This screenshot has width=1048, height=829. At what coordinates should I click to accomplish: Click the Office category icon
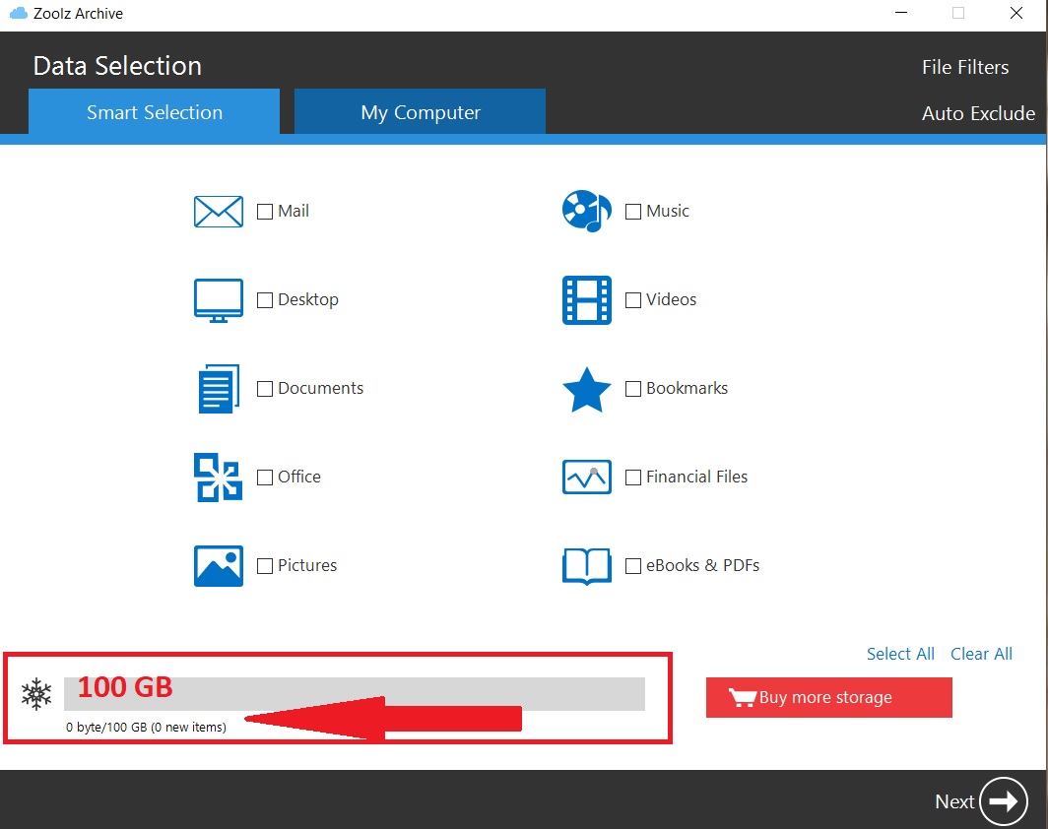[218, 478]
